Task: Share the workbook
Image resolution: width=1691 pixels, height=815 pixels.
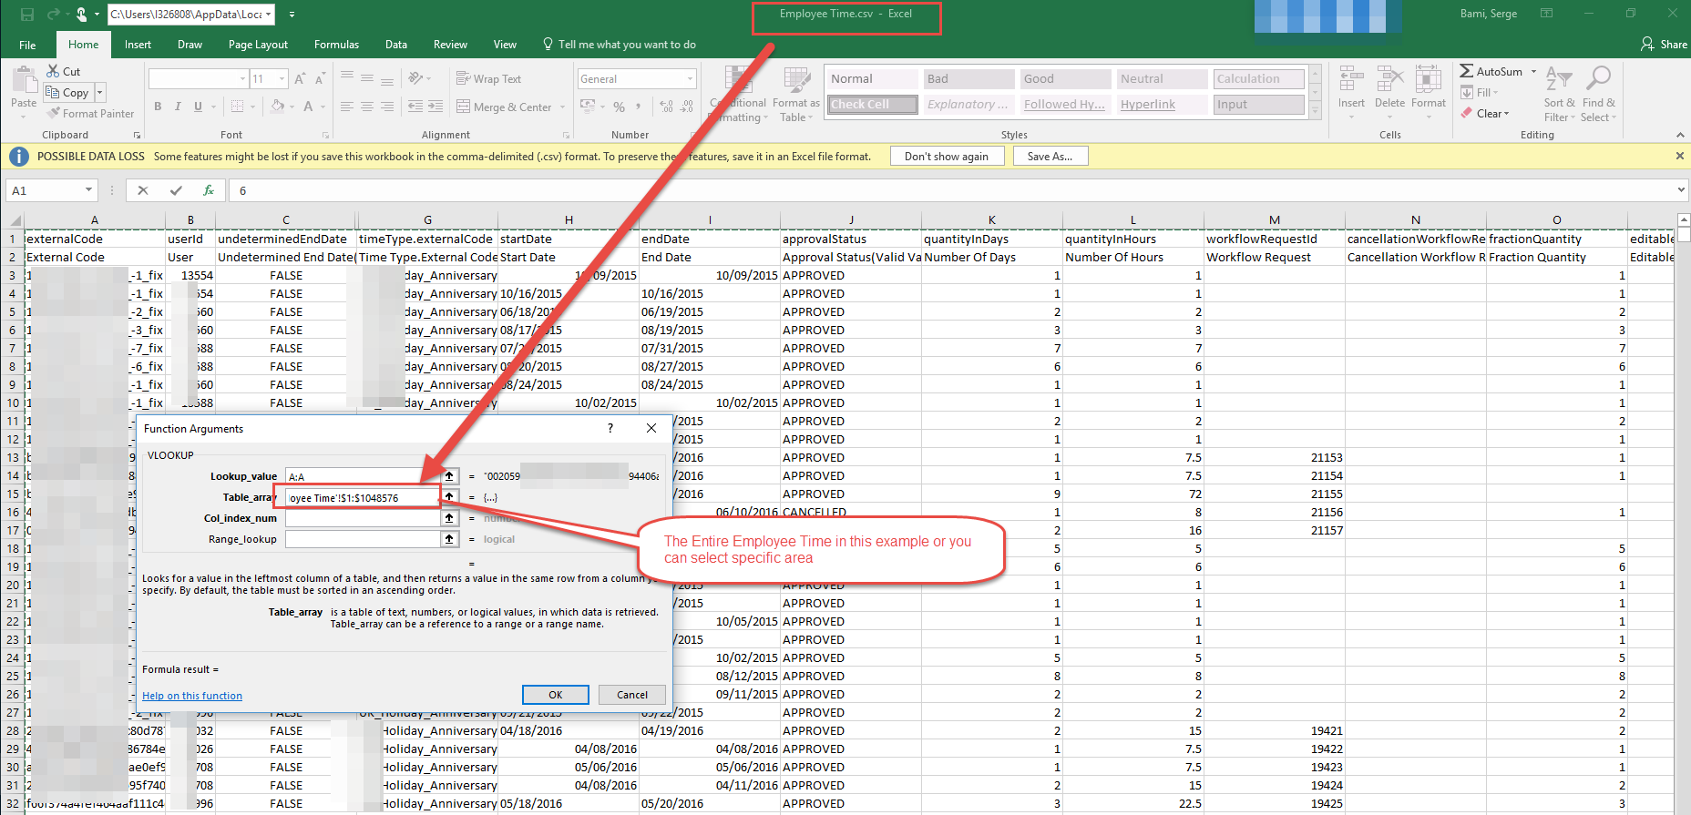Action: pos(1664,45)
